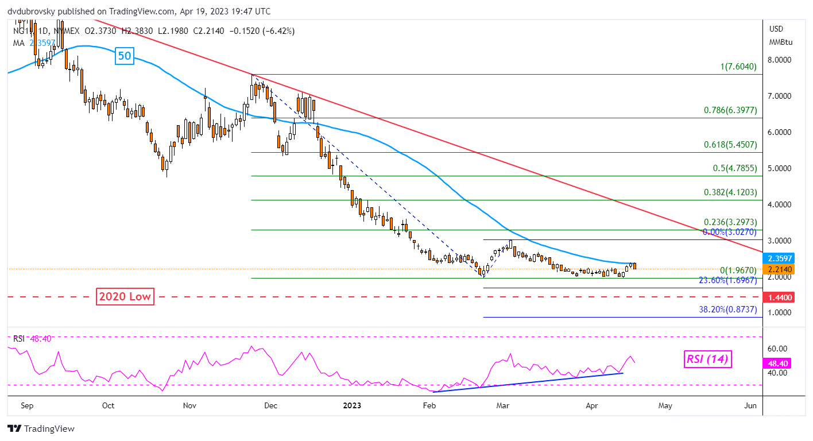This screenshot has height=441, width=813.
Task: Click the magenta RSI (14) label box
Action: click(x=707, y=359)
